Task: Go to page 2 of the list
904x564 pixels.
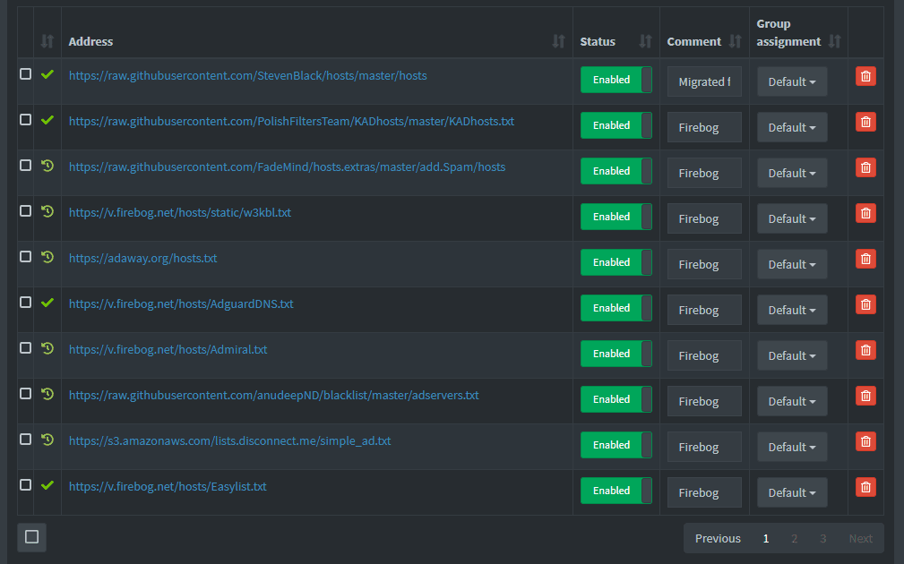Action: click(794, 538)
